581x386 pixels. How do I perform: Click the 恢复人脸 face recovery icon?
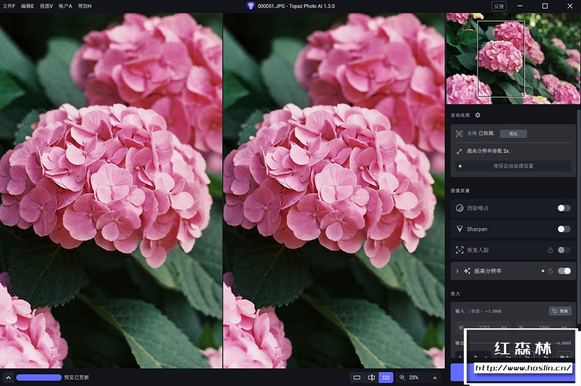click(x=459, y=250)
